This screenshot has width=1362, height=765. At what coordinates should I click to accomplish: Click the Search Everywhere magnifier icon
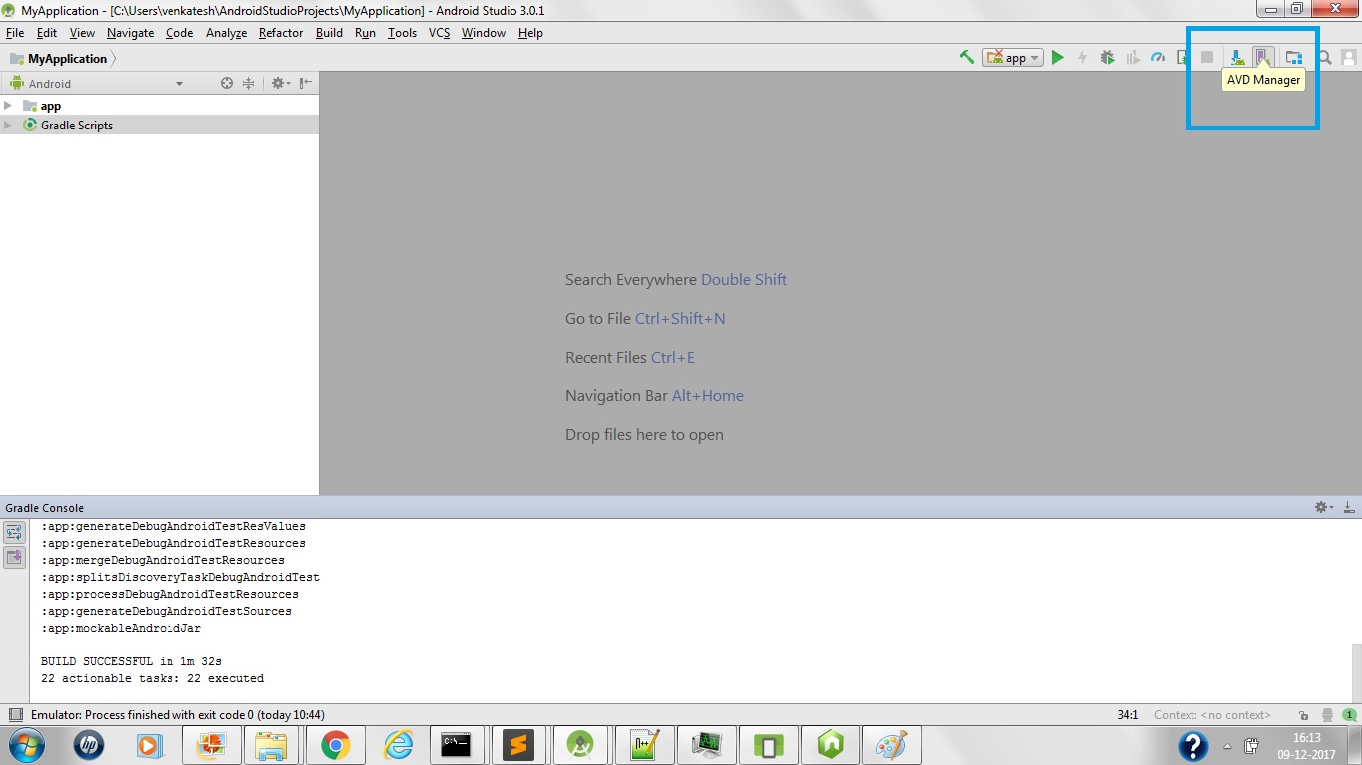1324,58
